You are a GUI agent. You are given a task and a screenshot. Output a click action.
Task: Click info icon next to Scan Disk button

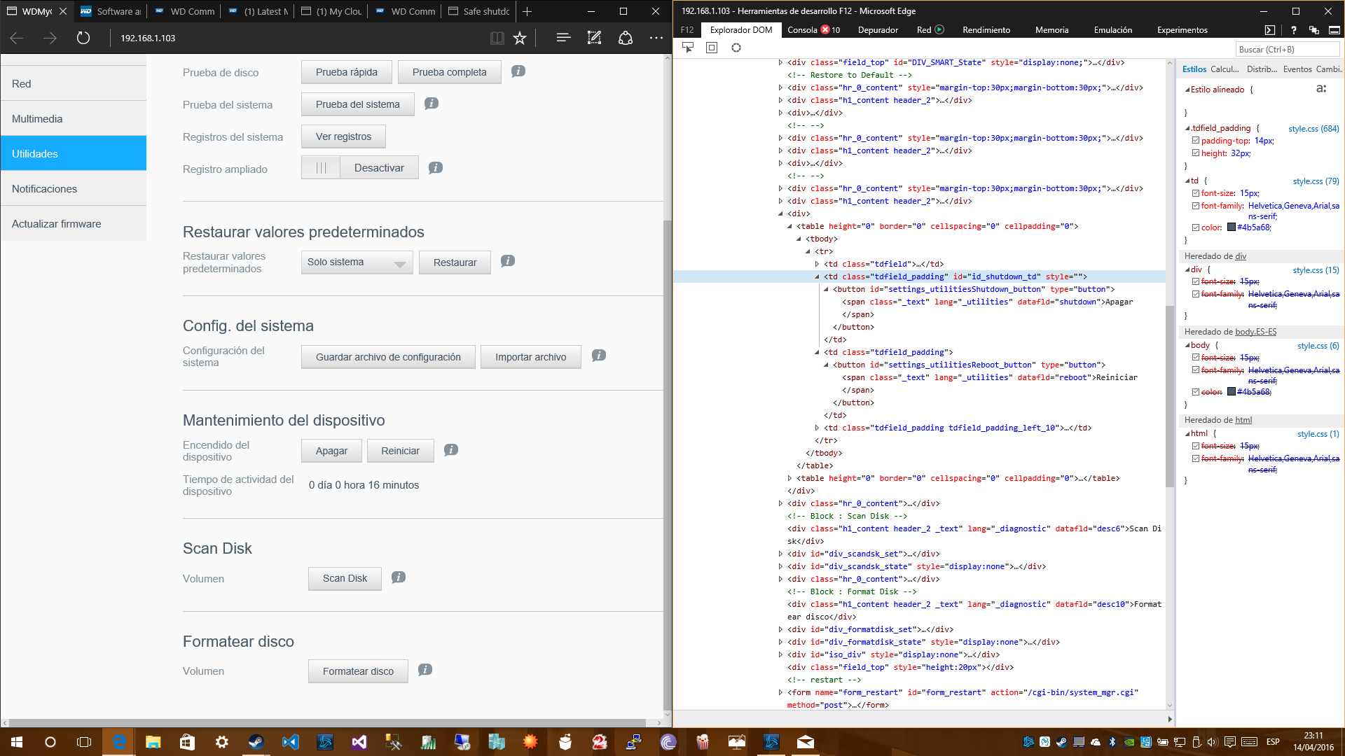[x=399, y=577]
